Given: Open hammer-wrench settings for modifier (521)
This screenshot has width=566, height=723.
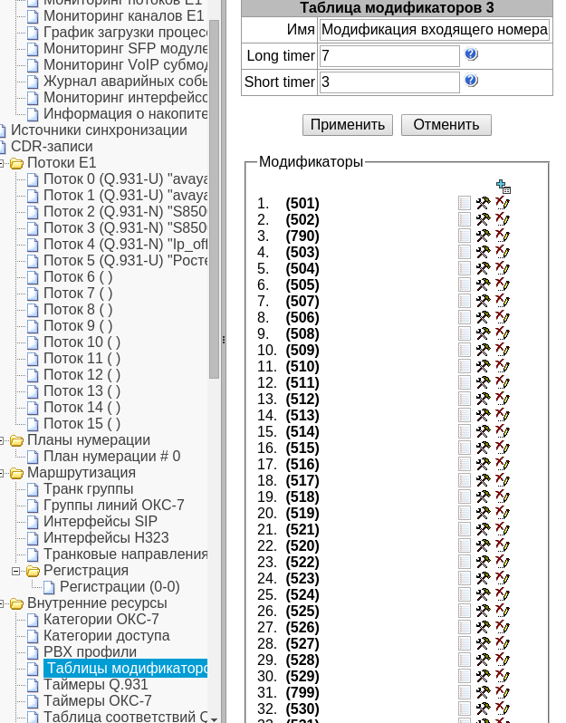Looking at the screenshot, I should click(483, 530).
